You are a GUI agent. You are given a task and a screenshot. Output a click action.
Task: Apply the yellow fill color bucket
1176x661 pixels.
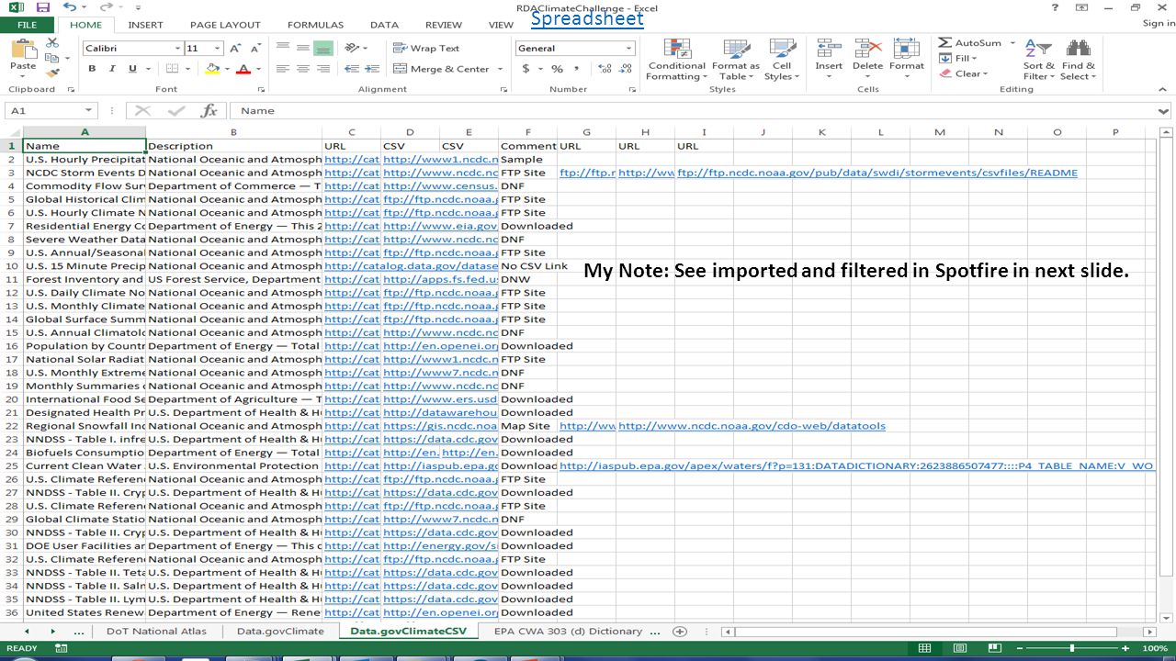coord(213,69)
